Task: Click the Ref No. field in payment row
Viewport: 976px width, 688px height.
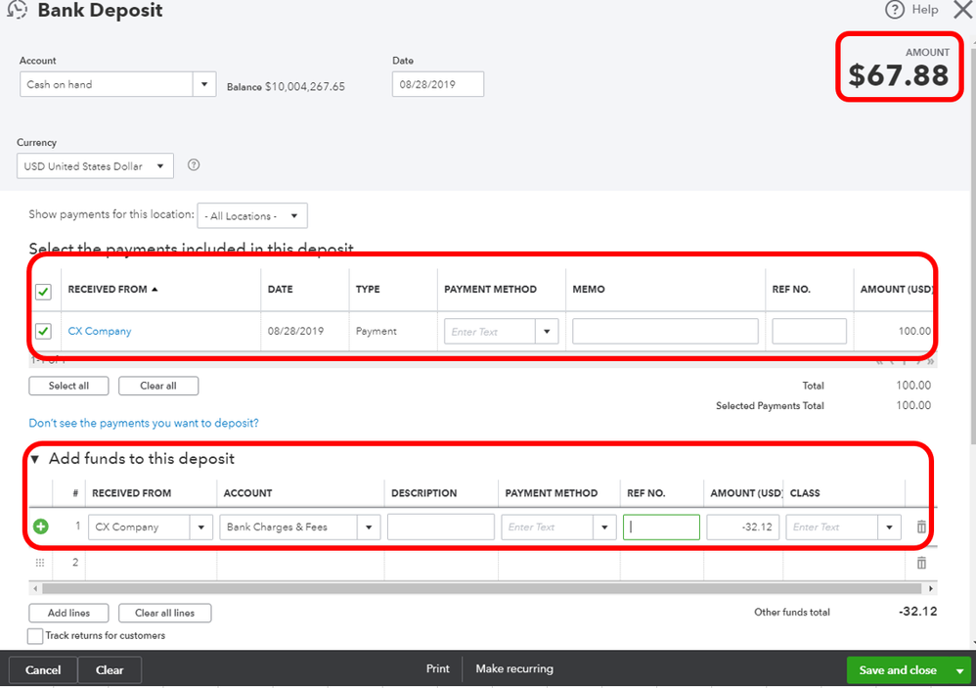Action: (x=809, y=331)
